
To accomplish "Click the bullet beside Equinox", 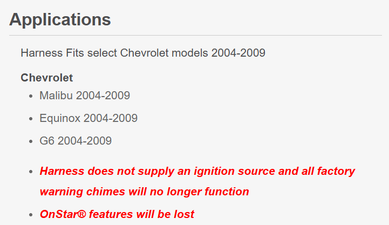I will tap(31, 119).
